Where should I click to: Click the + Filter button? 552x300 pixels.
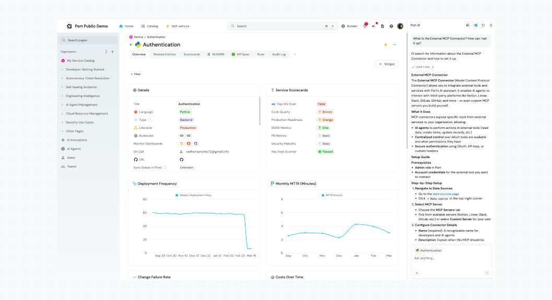point(136,74)
